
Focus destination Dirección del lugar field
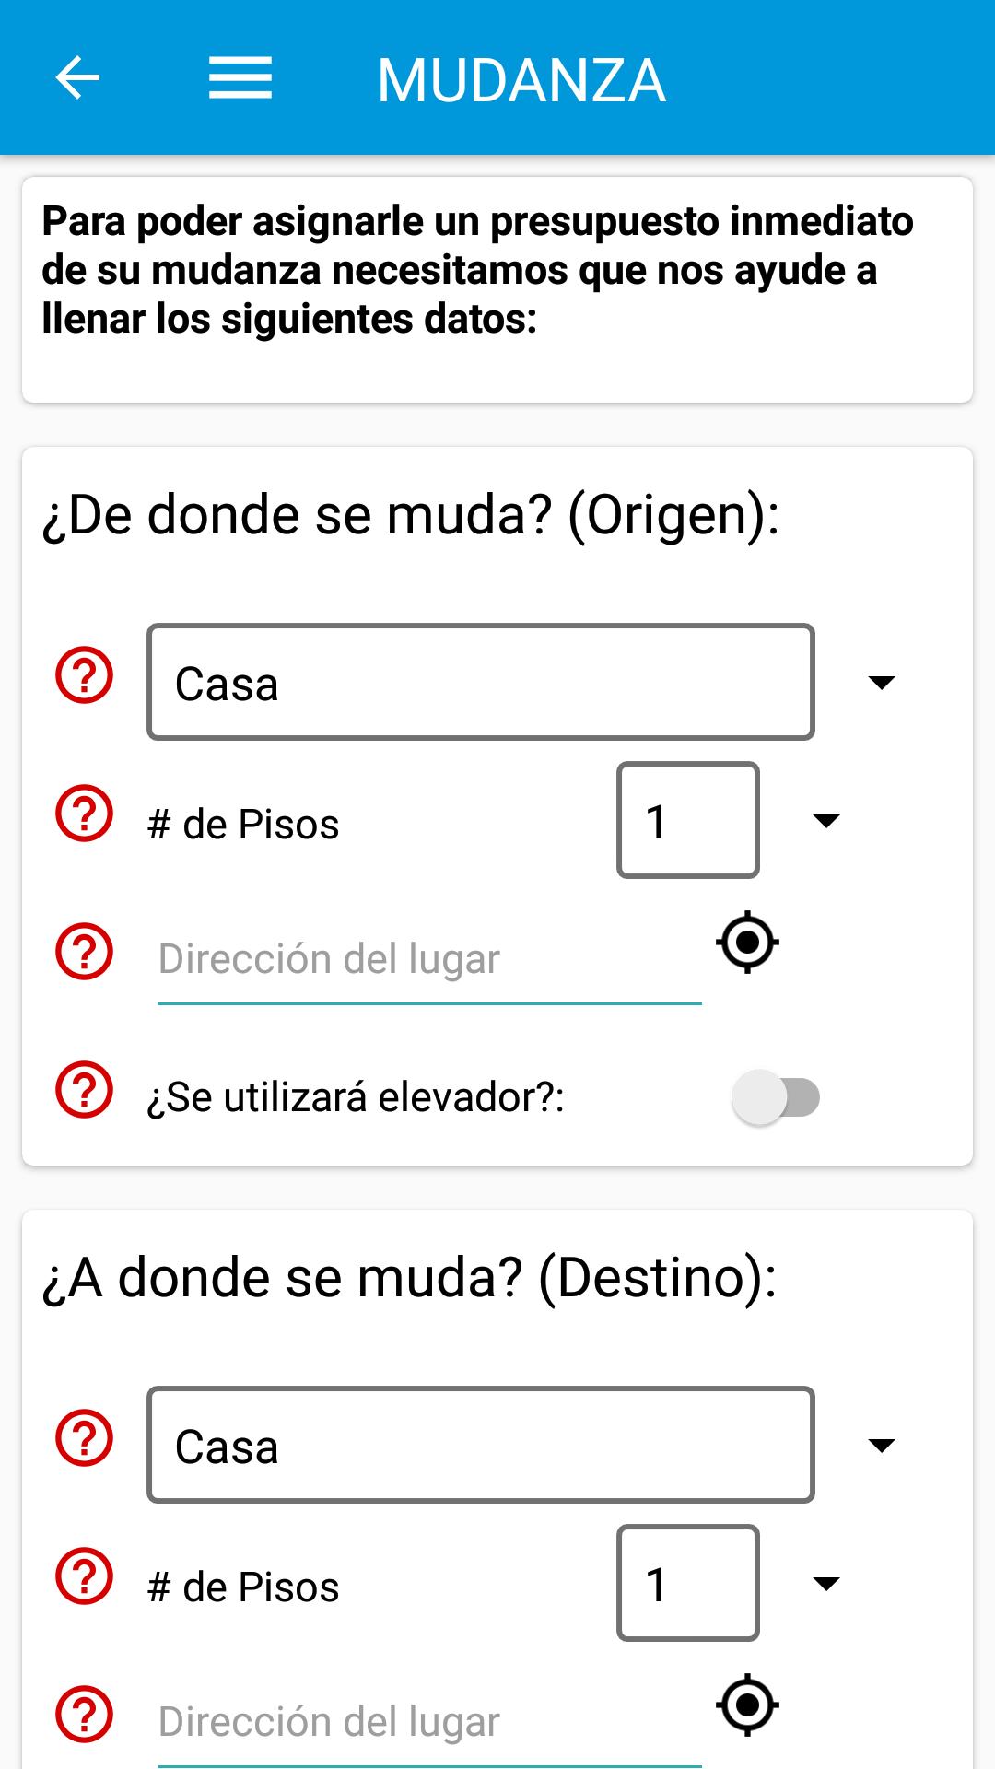tap(429, 1722)
